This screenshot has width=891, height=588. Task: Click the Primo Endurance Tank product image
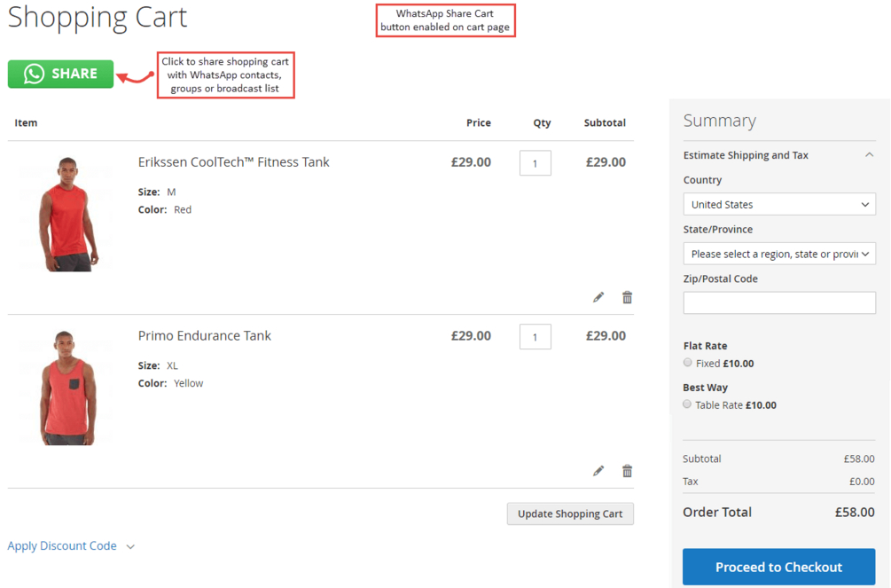pos(67,388)
